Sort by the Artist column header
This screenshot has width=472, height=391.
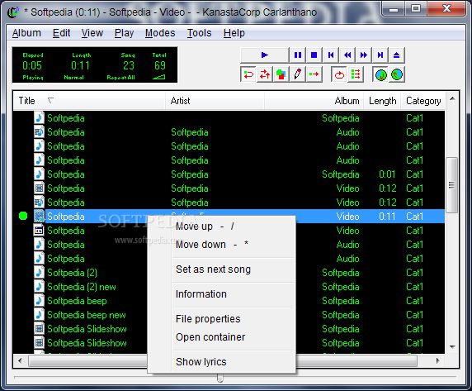click(x=215, y=101)
